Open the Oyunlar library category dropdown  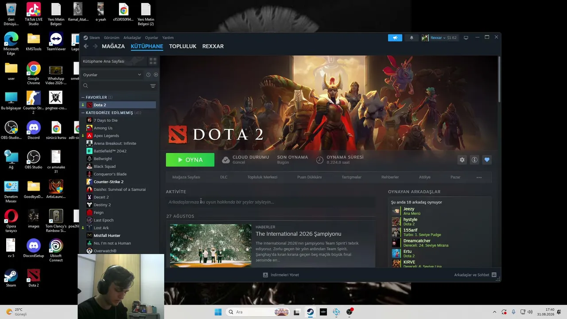click(x=112, y=75)
